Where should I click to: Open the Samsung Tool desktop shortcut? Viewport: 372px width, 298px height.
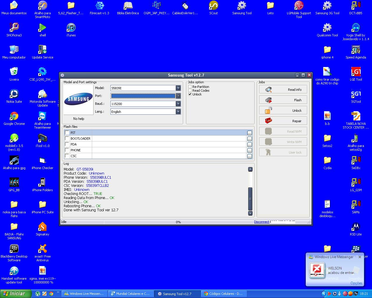coord(242,8)
